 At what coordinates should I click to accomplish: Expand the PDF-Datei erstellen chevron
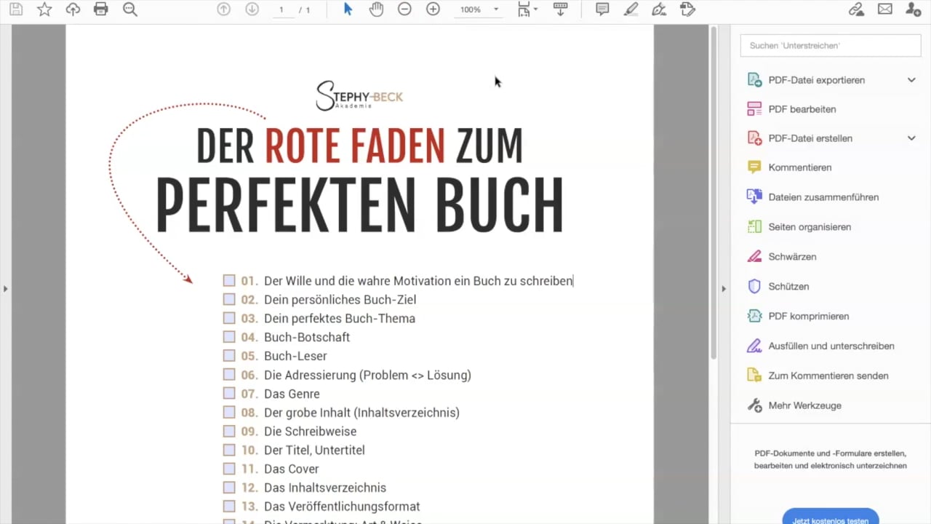click(911, 138)
